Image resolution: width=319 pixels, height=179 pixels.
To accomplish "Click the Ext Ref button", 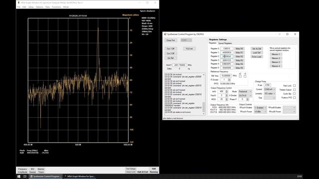I will 170,58.
